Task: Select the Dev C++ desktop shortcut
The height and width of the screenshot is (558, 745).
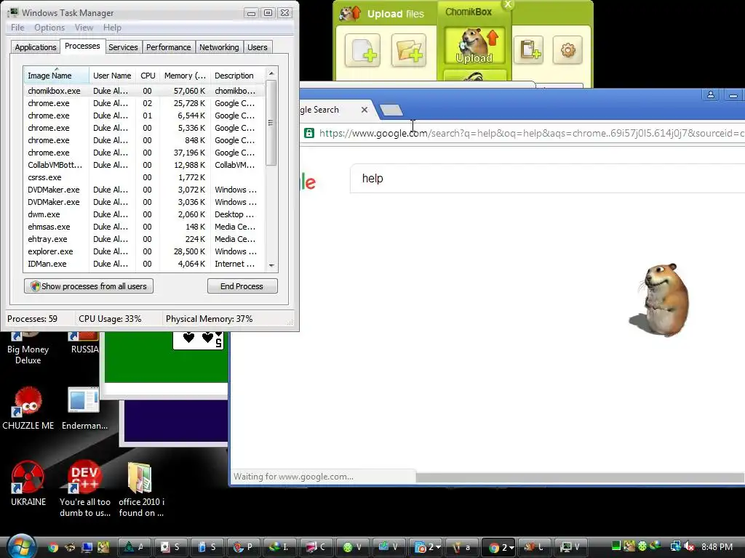Action: pyautogui.click(x=84, y=489)
